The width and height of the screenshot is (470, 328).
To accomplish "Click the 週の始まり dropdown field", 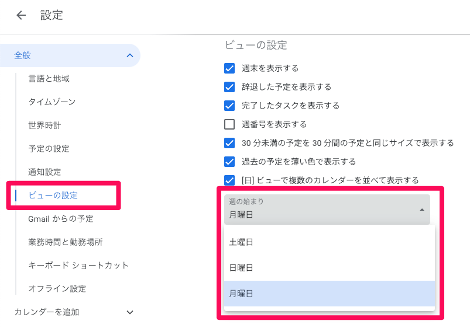I will point(327,210).
